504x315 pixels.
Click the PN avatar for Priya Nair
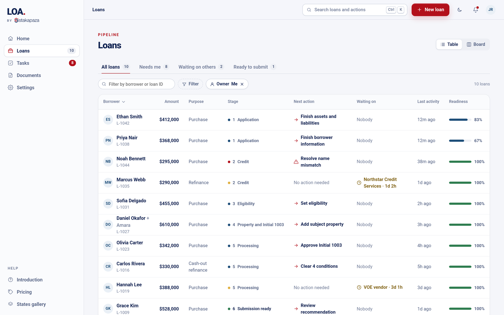pyautogui.click(x=108, y=140)
